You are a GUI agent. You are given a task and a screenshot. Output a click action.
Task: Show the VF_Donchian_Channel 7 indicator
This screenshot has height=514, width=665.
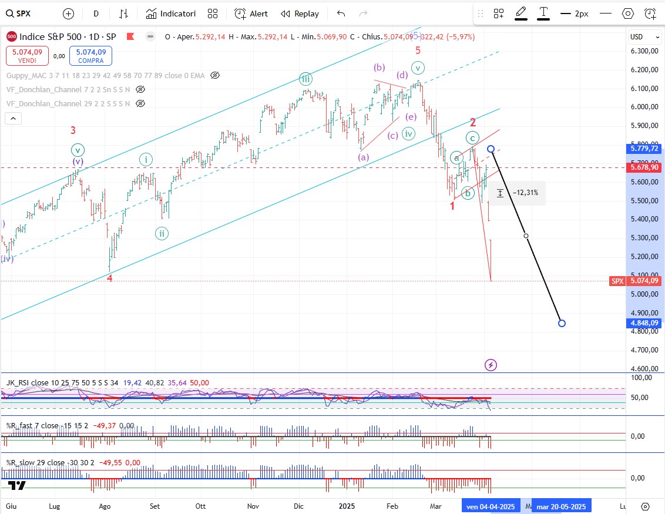(x=140, y=89)
